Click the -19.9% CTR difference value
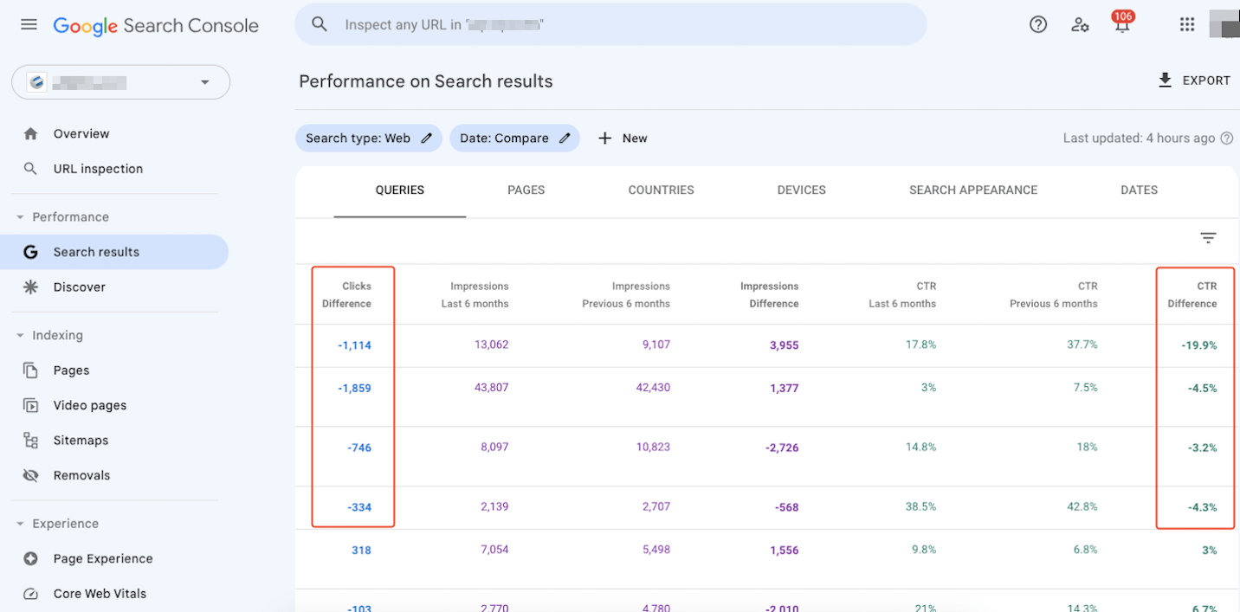The image size is (1240, 612). coord(1199,345)
